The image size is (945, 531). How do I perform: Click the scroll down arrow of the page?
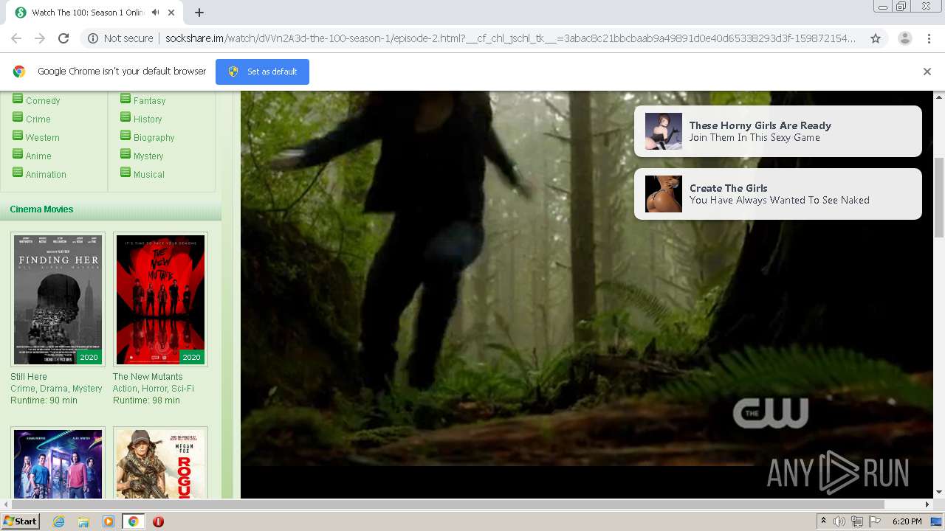939,493
